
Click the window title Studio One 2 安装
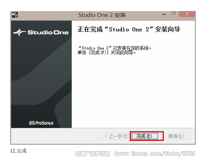102,15
